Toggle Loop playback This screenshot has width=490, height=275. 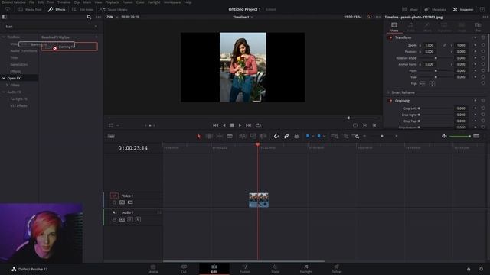[x=258, y=125]
